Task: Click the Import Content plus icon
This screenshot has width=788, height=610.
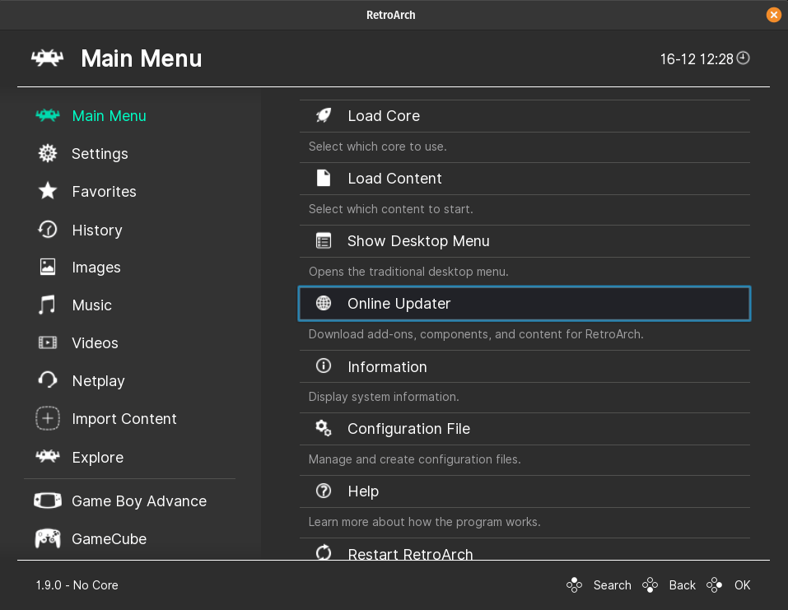Action: (x=48, y=419)
